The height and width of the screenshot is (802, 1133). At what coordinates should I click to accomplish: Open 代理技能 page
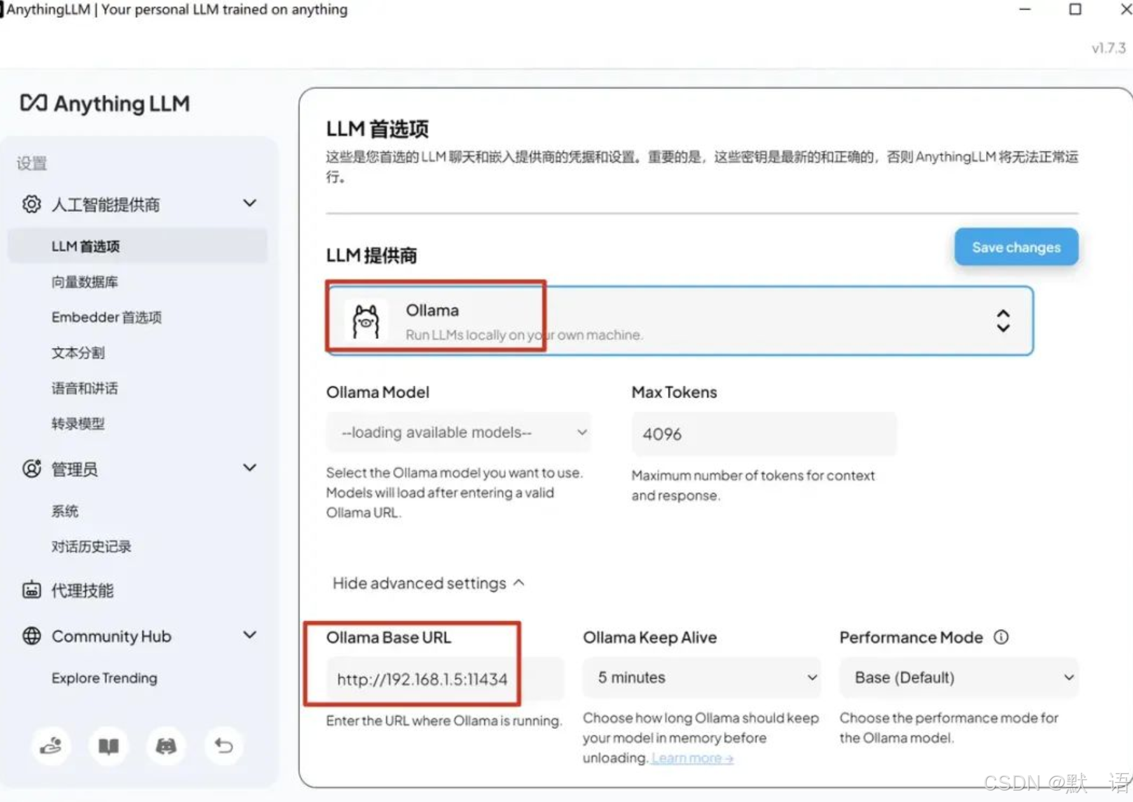pyautogui.click(x=82, y=590)
